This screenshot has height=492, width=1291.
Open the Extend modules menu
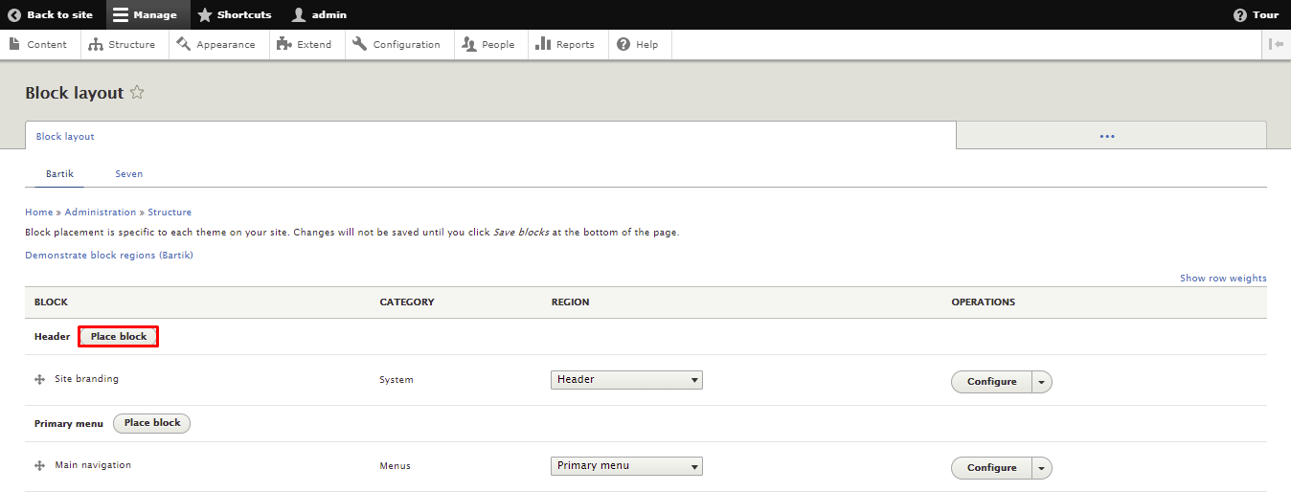pos(304,44)
